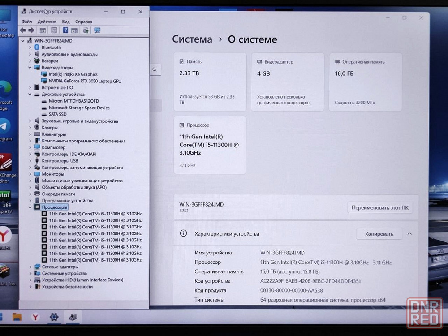Expand the Батареи node
The image size is (448, 336).
[x=30, y=60]
